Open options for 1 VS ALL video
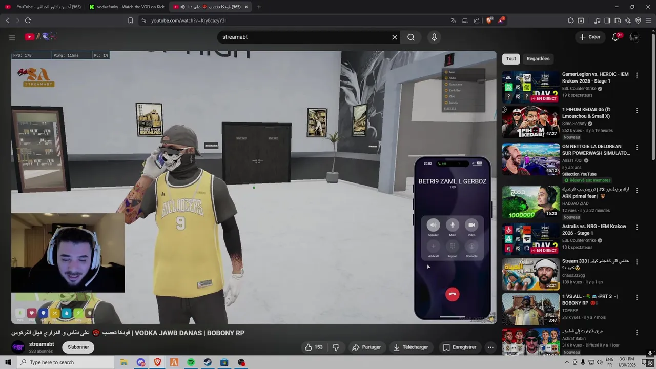The height and width of the screenshot is (369, 656). [637, 297]
